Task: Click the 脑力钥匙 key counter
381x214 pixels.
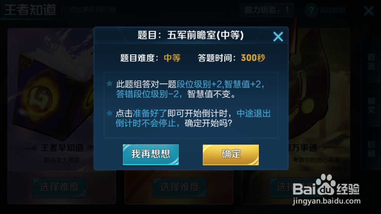Action: [x=267, y=10]
